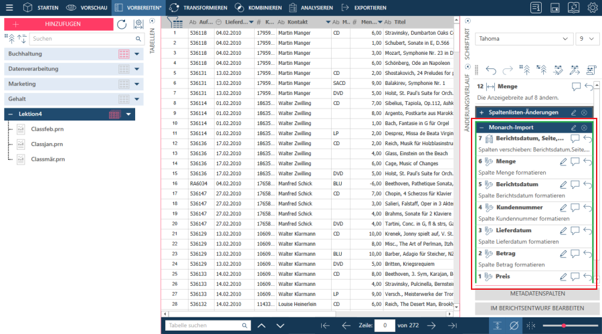Open the Exportieren tab
The width and height of the screenshot is (602, 334).
pyautogui.click(x=364, y=7)
